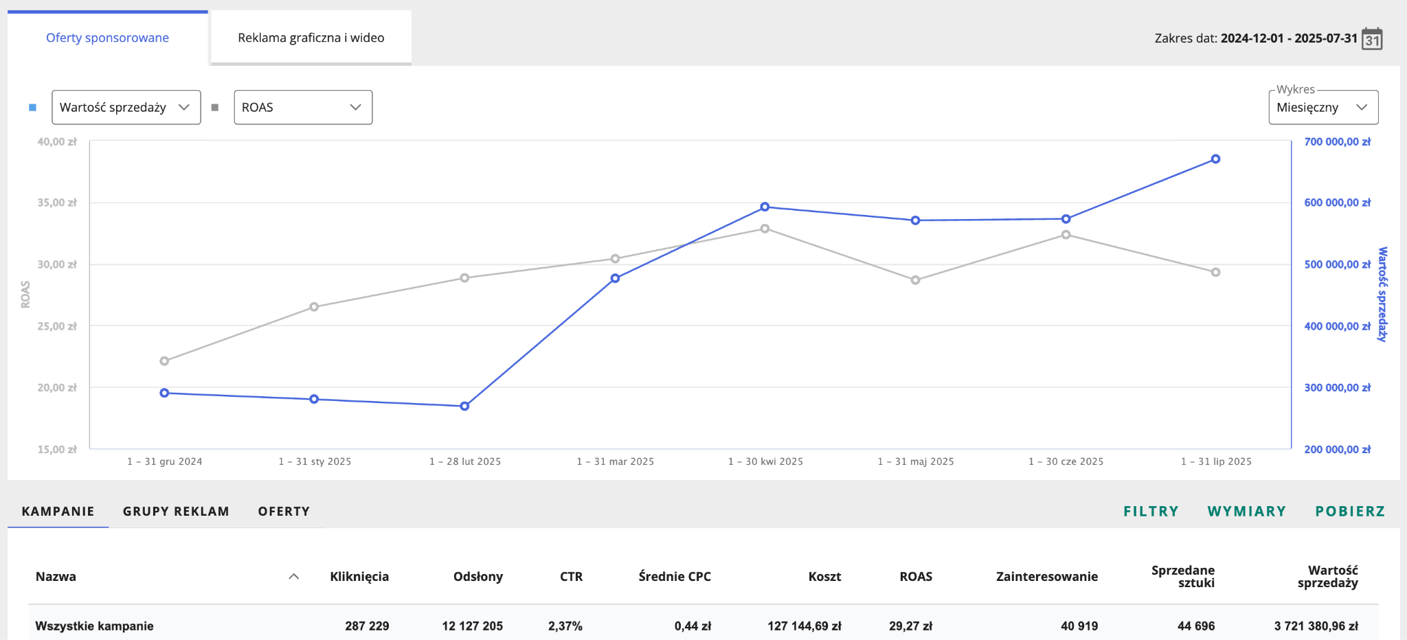Open FILTRY options
This screenshot has width=1407, height=640.
point(1151,511)
